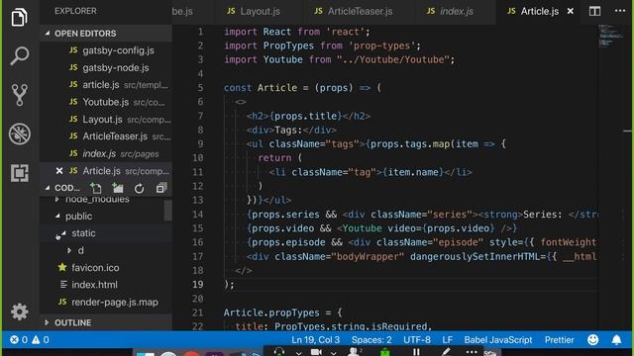Close the Article.js tab
The image size is (634, 356).
[571, 11]
